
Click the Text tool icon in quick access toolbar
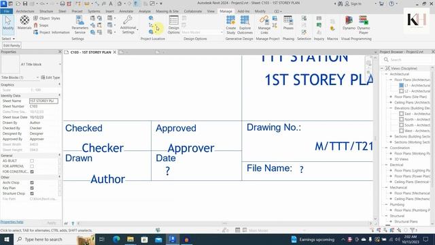tap(110, 3)
